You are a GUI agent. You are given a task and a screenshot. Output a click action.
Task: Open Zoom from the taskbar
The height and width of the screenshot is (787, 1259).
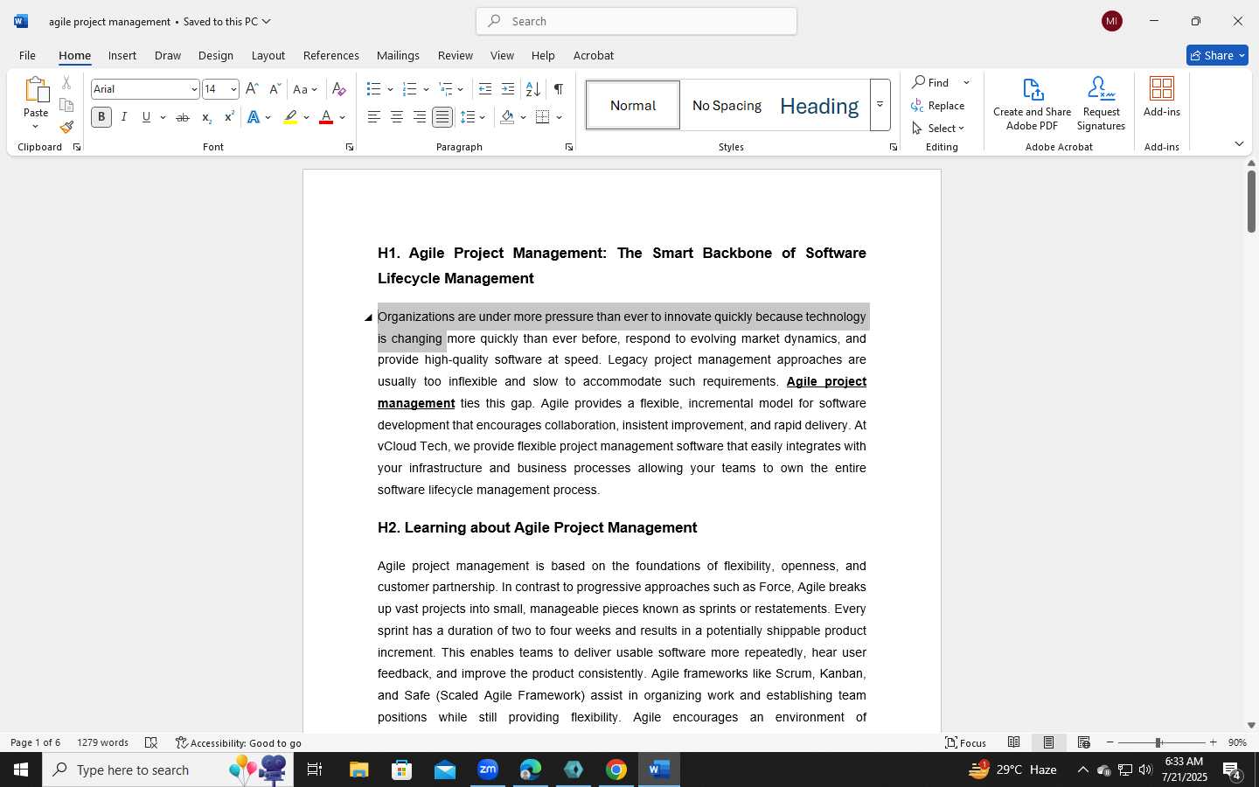click(x=488, y=770)
